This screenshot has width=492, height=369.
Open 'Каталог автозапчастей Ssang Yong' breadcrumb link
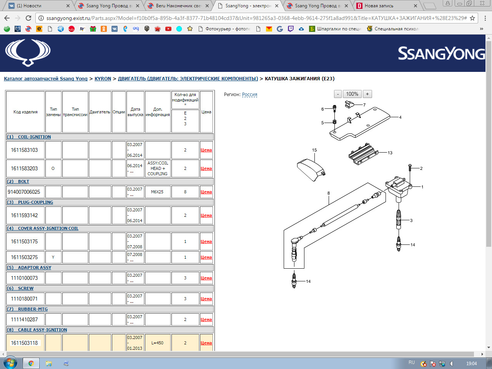tap(46, 78)
